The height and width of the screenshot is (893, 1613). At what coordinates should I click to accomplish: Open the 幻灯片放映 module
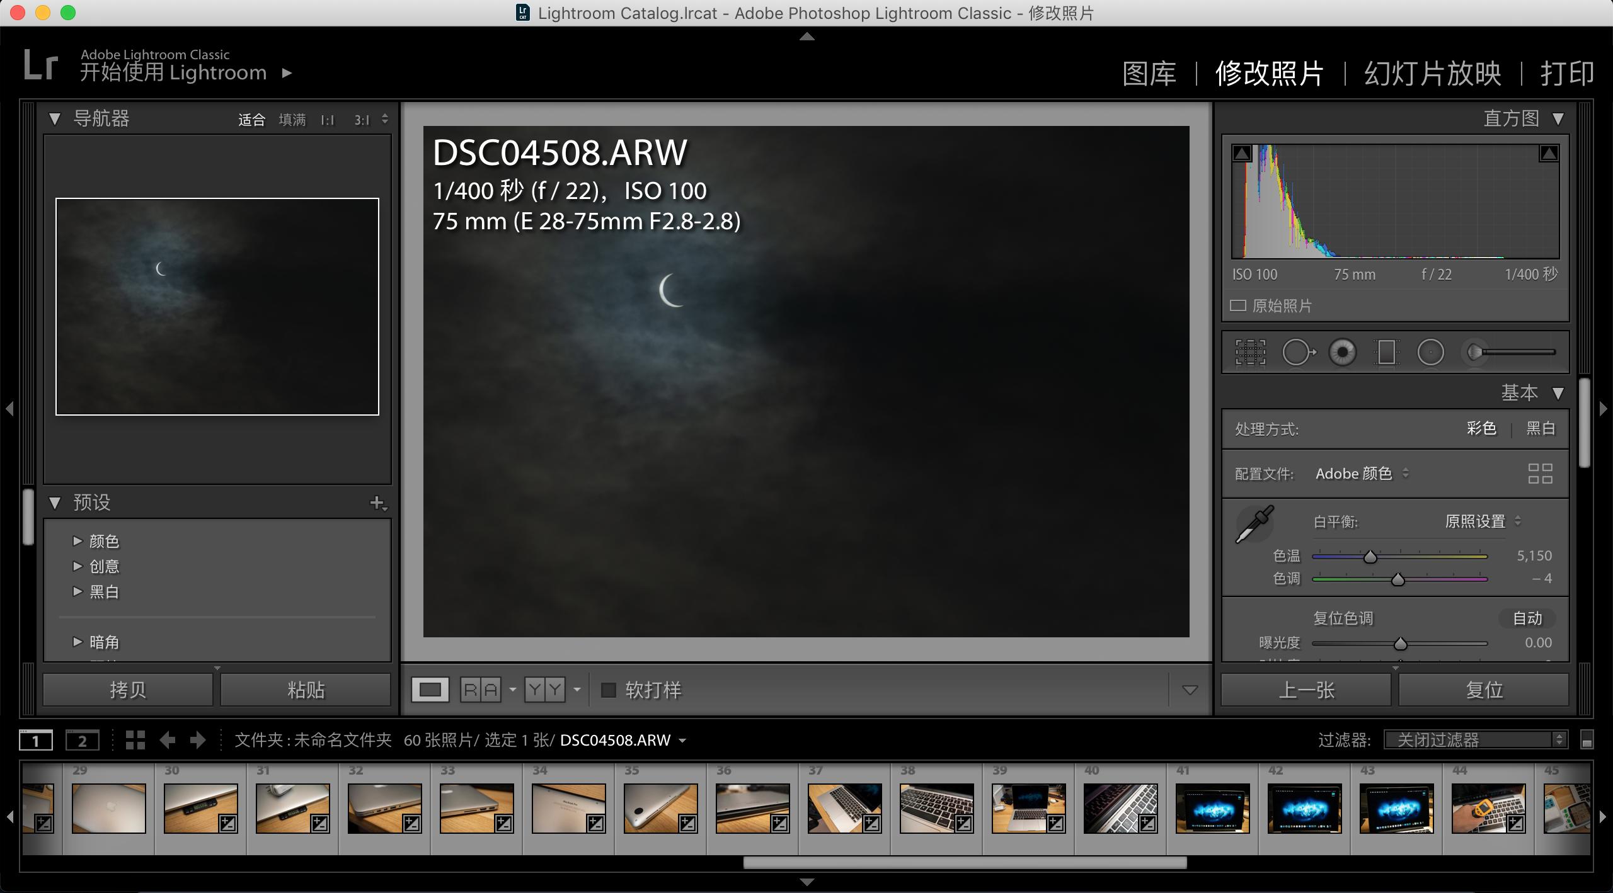1432,74
